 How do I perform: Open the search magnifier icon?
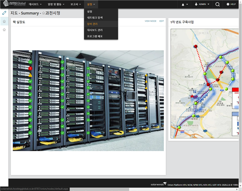point(217,4)
